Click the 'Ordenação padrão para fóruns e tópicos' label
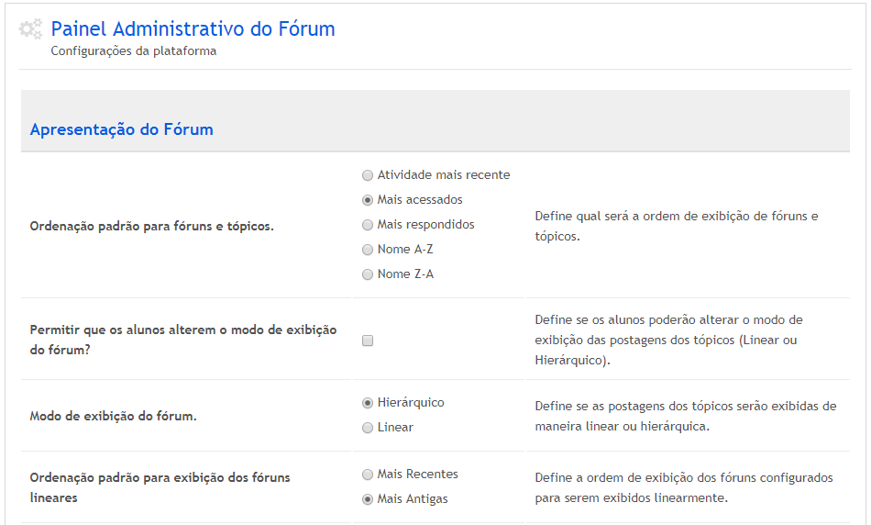Image resolution: width=871 pixels, height=525 pixels. click(x=151, y=226)
